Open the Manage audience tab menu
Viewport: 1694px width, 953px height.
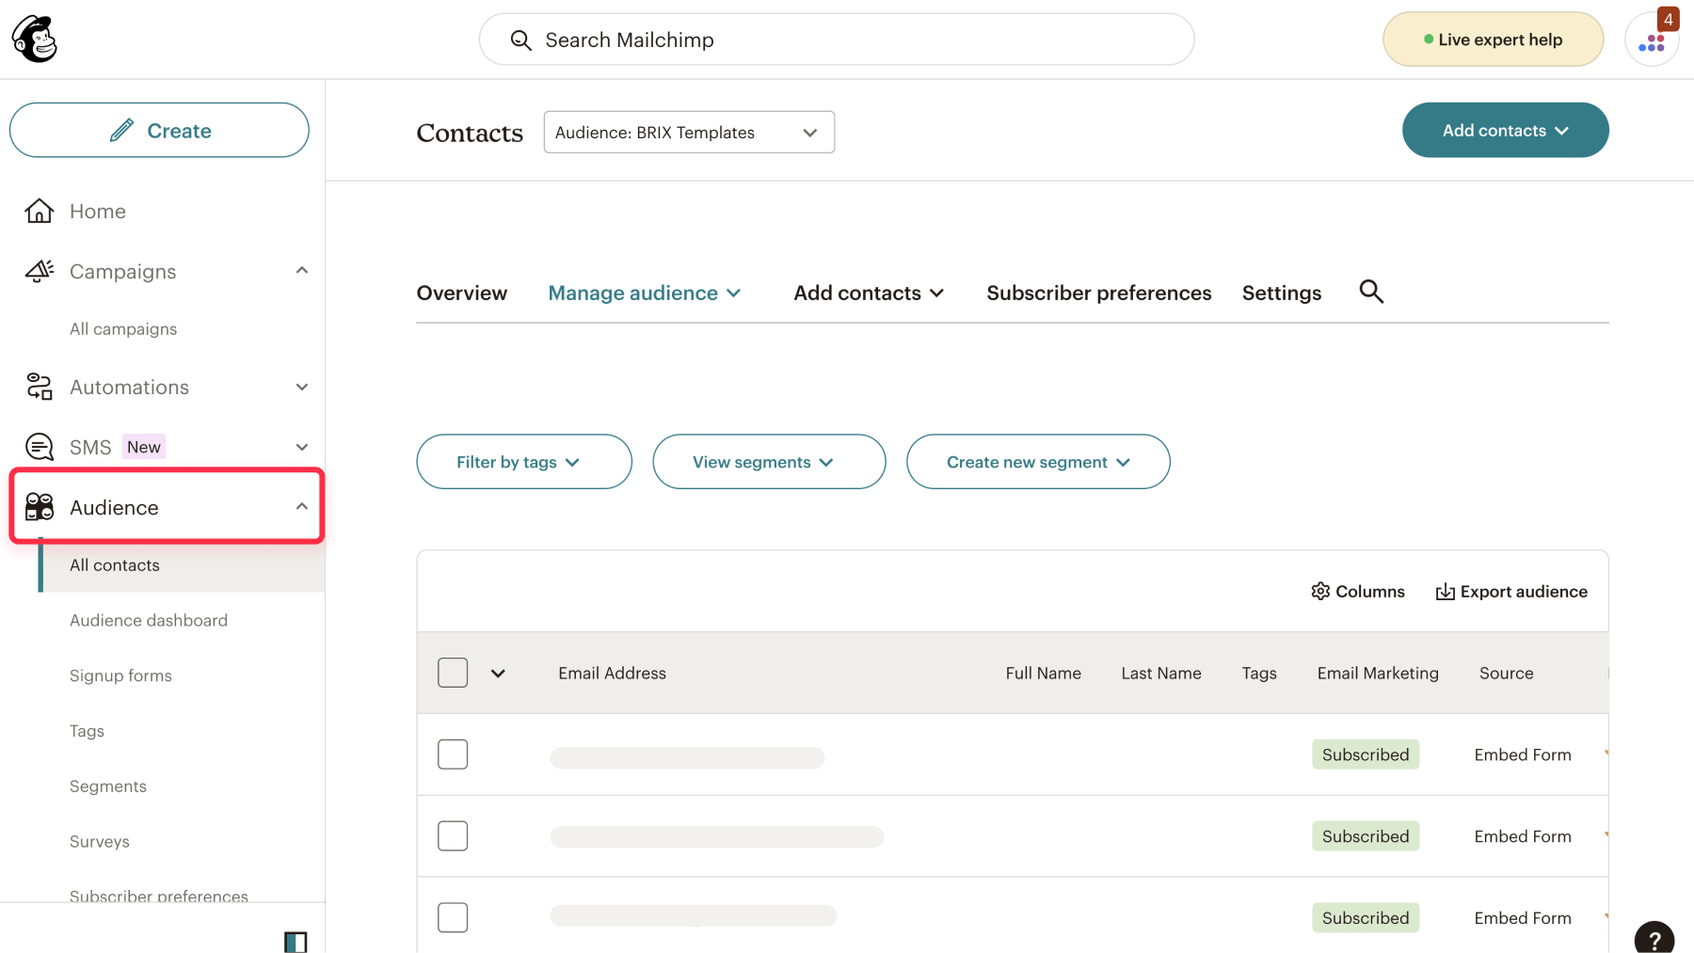tap(645, 293)
